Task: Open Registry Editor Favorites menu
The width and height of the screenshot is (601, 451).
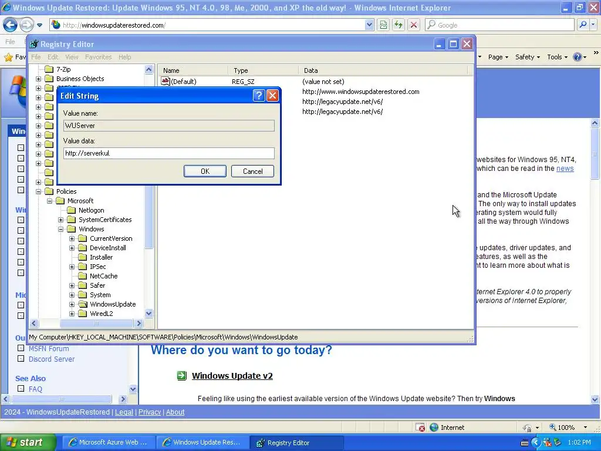Action: pyautogui.click(x=99, y=57)
